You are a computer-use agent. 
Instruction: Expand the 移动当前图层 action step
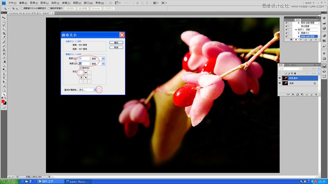tap(299, 23)
